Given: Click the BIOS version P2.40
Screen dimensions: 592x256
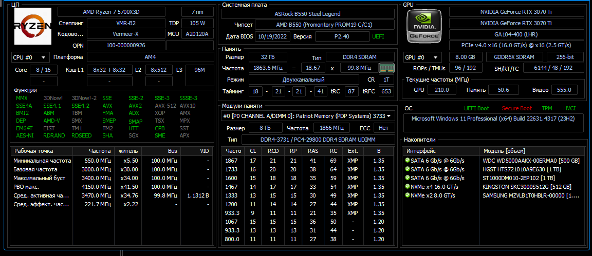Looking at the screenshot, I should (x=342, y=36).
